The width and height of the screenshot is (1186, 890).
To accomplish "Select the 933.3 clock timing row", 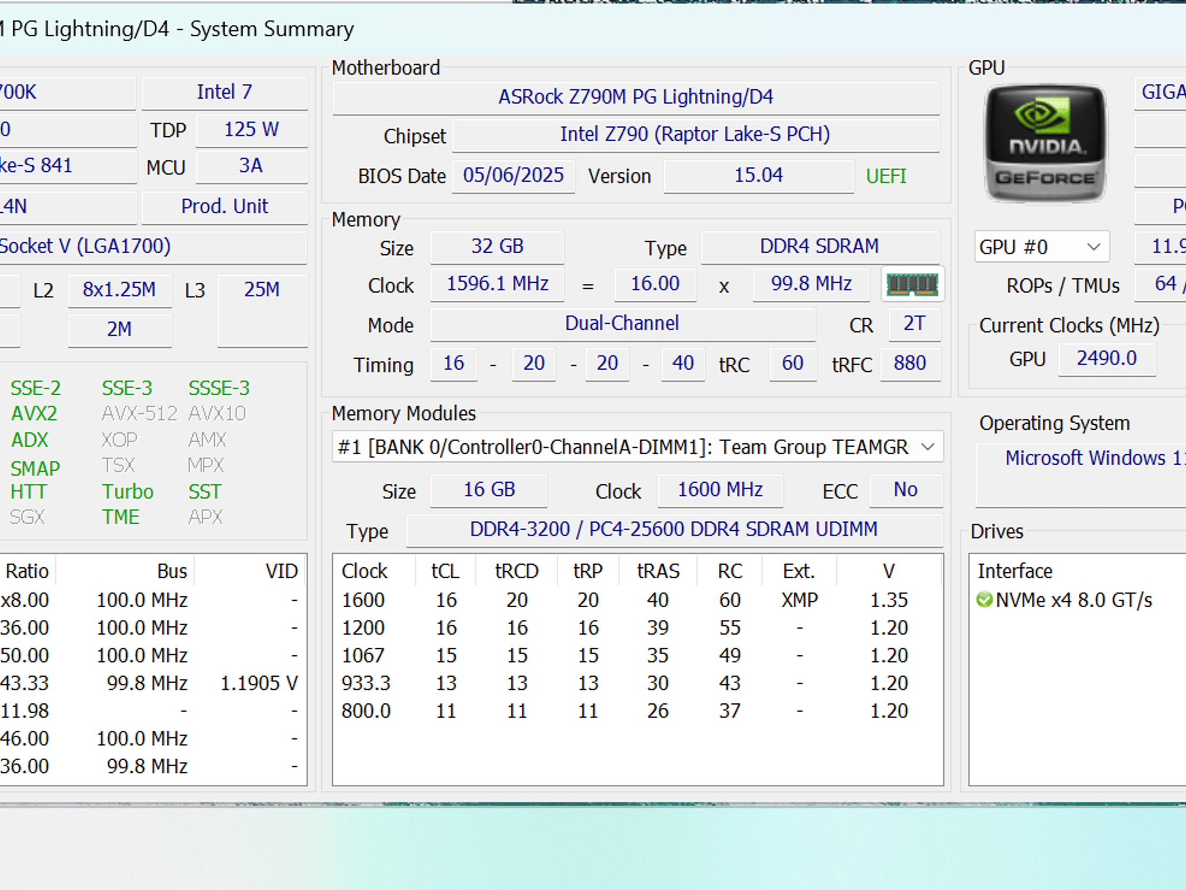I will pyautogui.click(x=638, y=684).
